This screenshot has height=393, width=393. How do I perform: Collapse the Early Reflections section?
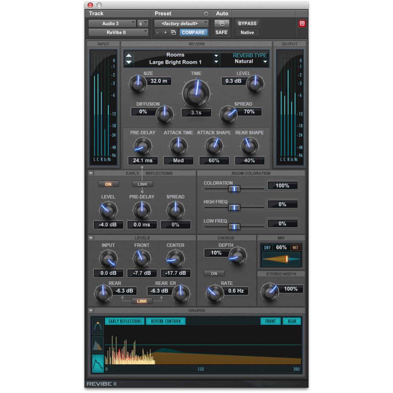pos(91,173)
